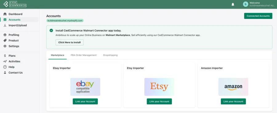Click the eBay compatible application logo
277x113 pixels.
[85, 87]
